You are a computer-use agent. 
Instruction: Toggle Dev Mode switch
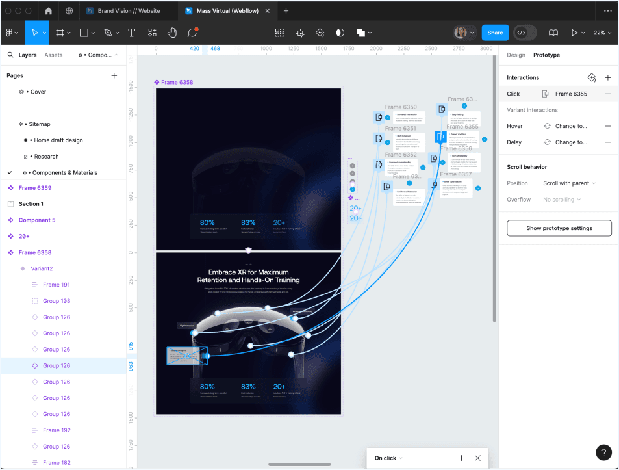click(525, 33)
